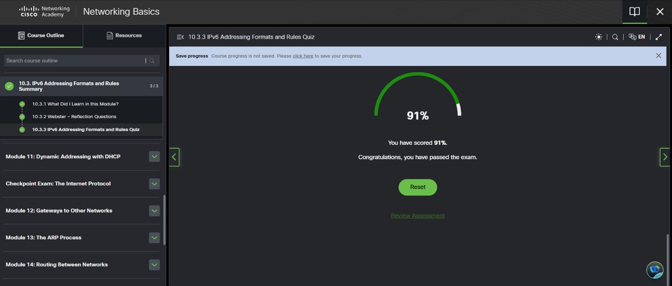Switch to the Course Outline tab
672x286 pixels.
point(41,35)
